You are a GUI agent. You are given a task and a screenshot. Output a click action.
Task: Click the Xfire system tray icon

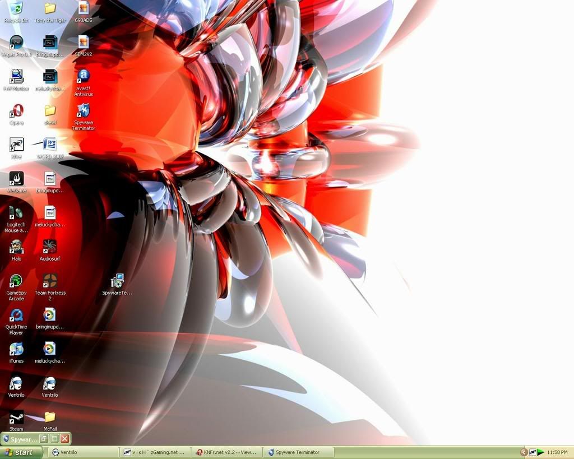533,452
